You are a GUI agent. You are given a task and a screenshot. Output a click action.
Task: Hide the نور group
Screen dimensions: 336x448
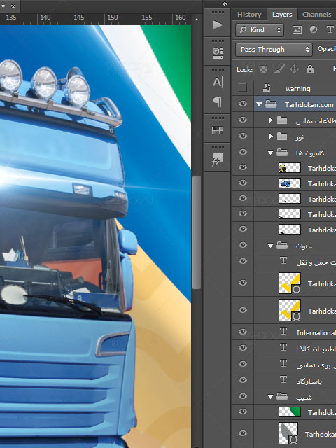pos(243,136)
